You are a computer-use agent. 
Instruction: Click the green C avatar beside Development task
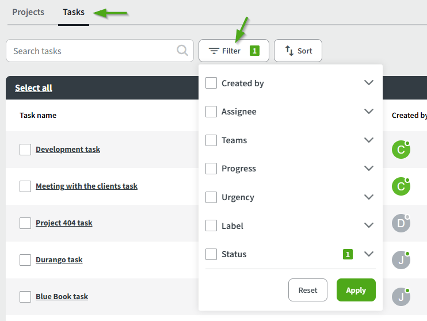[401, 150]
